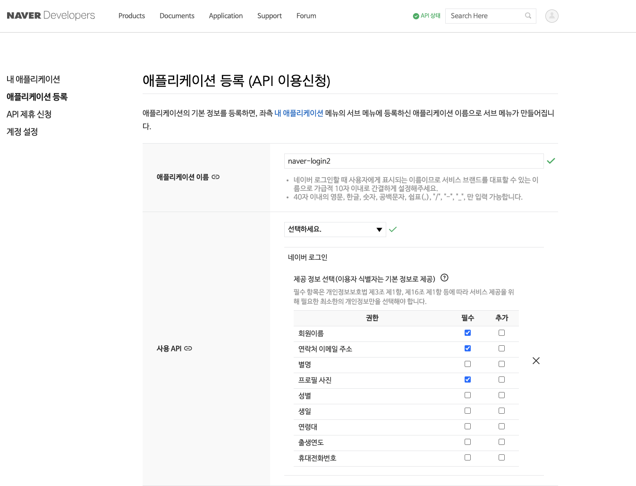The image size is (636, 486).
Task: Click link icon next to 애플리케이션 이름
Action: point(216,177)
